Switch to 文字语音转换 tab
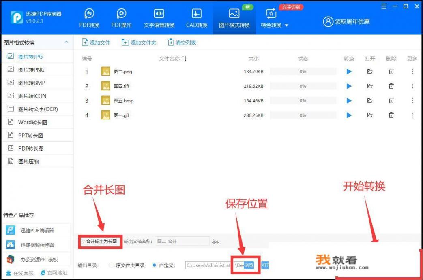 pos(159,18)
